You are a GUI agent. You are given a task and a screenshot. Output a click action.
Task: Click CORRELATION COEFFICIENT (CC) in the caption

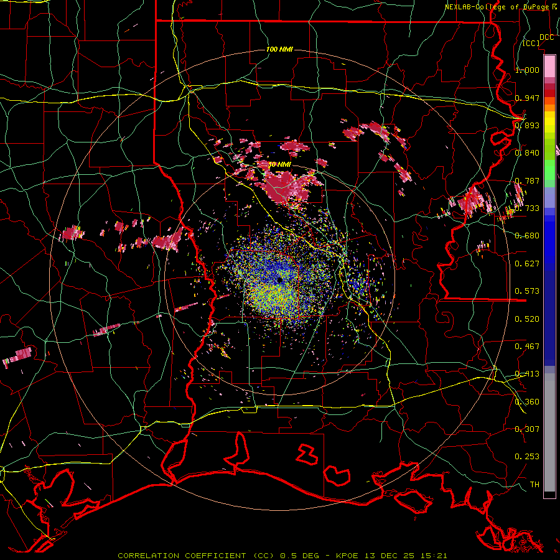(x=196, y=556)
